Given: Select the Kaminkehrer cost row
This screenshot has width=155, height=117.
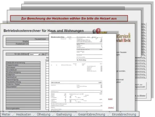Looking at the screenshot, I should [x=23, y=77].
